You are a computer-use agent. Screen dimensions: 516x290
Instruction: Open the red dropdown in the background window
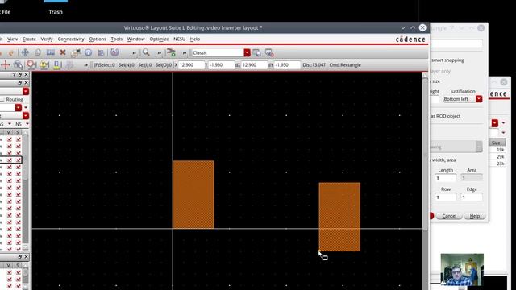(494, 123)
